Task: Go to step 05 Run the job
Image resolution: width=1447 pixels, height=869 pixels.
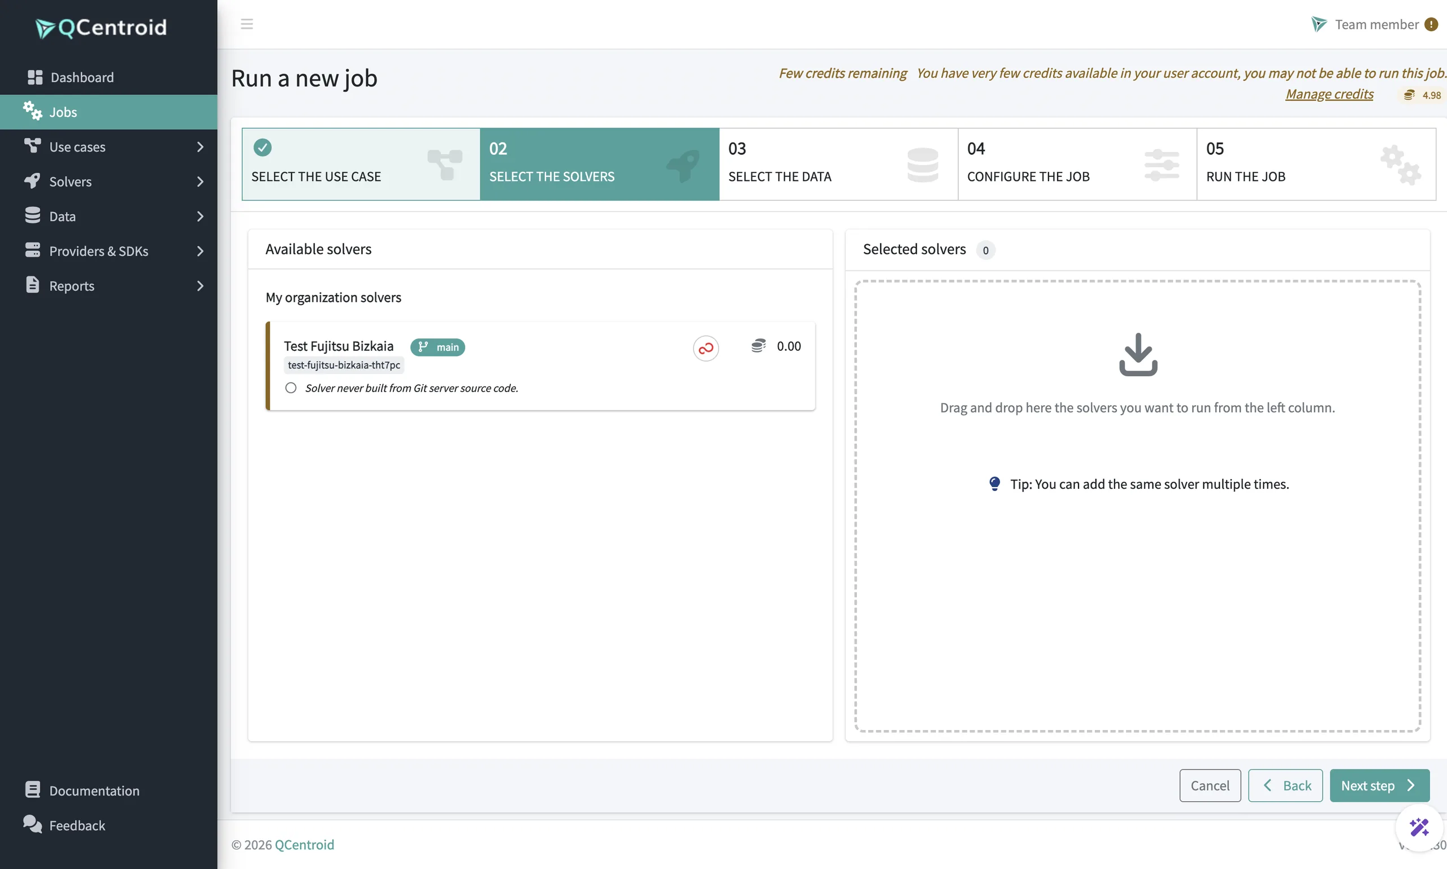Action: (1316, 164)
